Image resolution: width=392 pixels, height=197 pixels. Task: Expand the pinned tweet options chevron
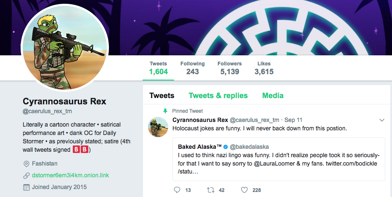pos(382,120)
